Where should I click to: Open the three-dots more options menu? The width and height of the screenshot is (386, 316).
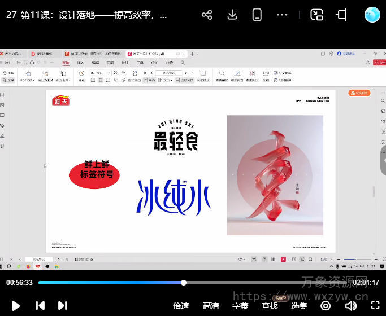(283, 15)
